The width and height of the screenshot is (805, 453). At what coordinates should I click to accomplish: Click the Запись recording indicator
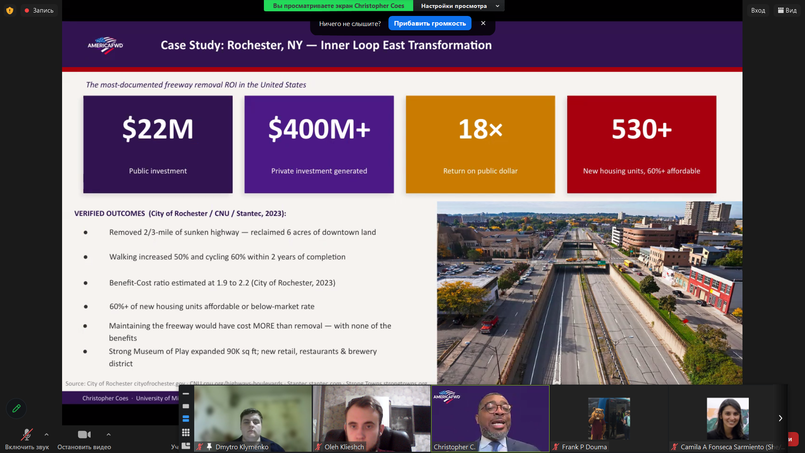pyautogui.click(x=39, y=10)
